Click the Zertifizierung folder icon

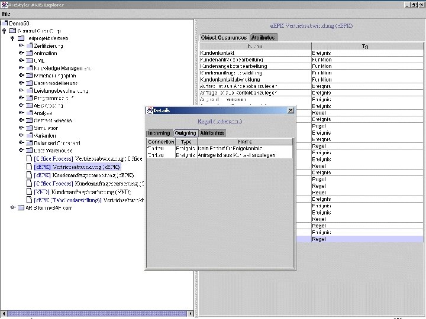[30, 45]
